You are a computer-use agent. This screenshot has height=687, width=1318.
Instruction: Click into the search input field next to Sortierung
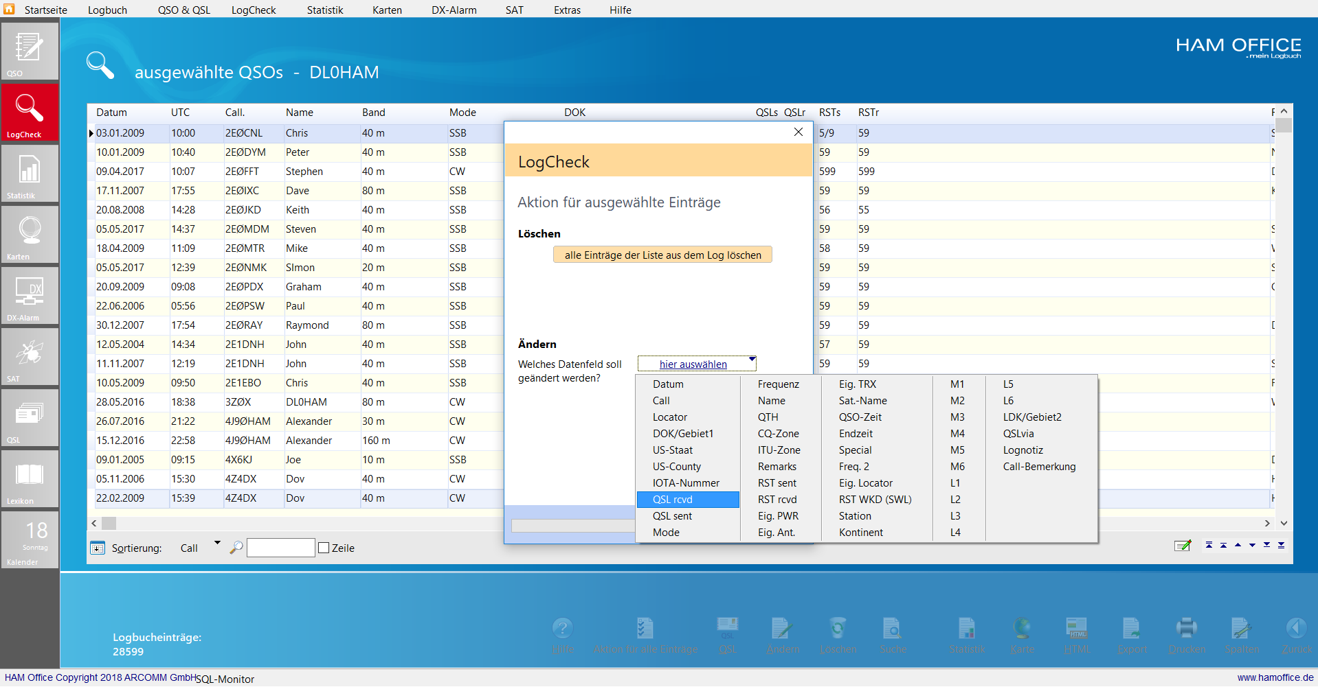point(280,548)
